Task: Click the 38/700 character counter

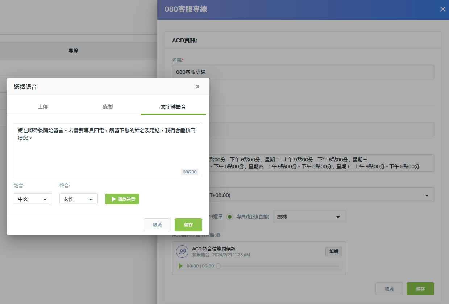Action: (190, 172)
